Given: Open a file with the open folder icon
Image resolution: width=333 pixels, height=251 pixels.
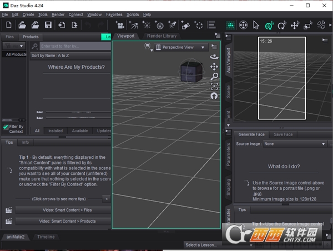Looking at the screenshot, I should click(22, 25).
